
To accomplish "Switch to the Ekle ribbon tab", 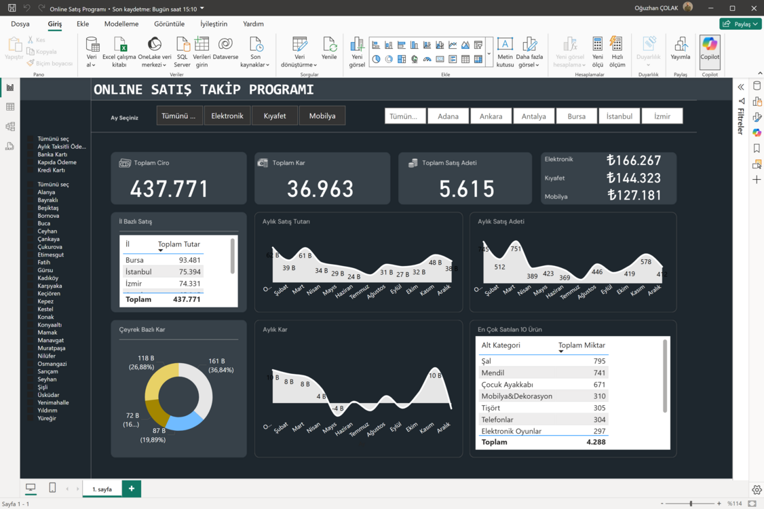I will pyautogui.click(x=83, y=24).
